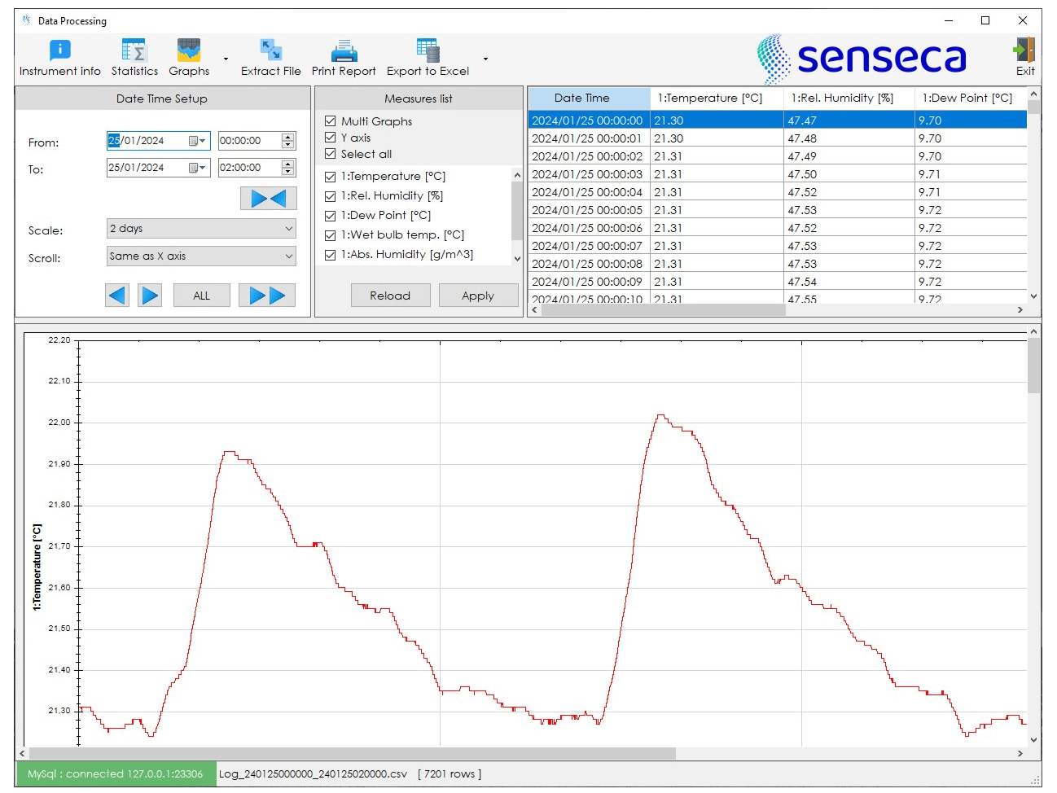Uncheck 1:Wet bulb temp. [°C] measure
This screenshot has height=793, width=1057.
point(330,235)
